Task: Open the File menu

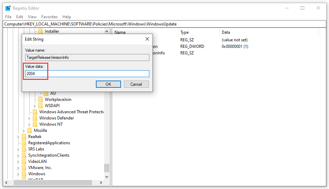Action: (x=8, y=17)
